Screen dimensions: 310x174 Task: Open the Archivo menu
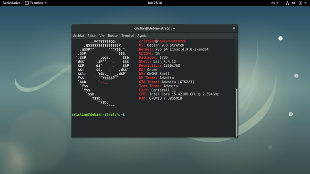tap(79, 36)
